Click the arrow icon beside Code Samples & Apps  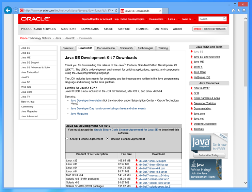192,98
